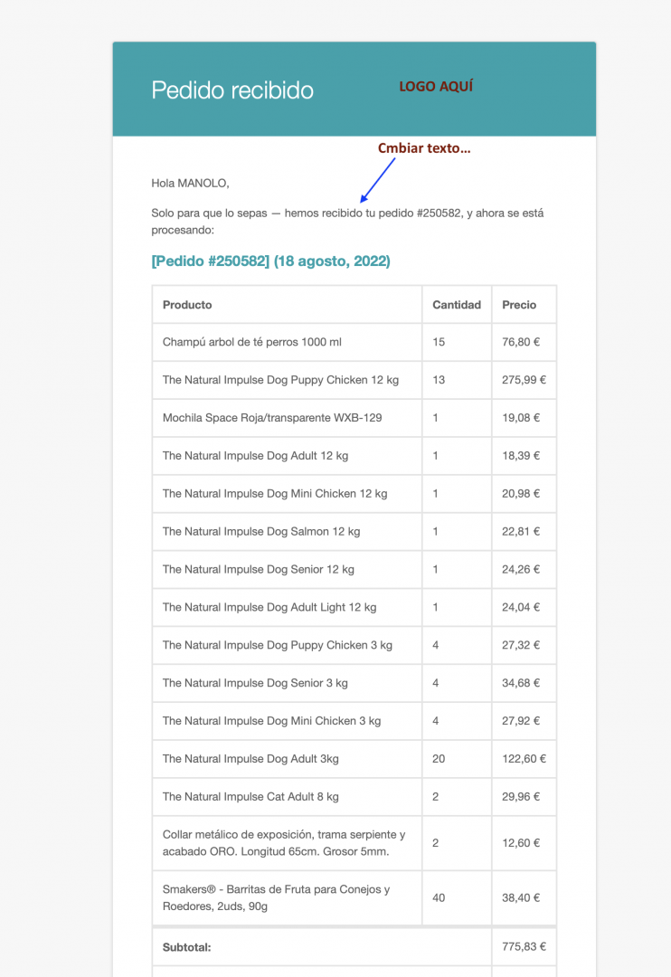Select the Producto column header
671x977 pixels.
pyautogui.click(x=187, y=305)
